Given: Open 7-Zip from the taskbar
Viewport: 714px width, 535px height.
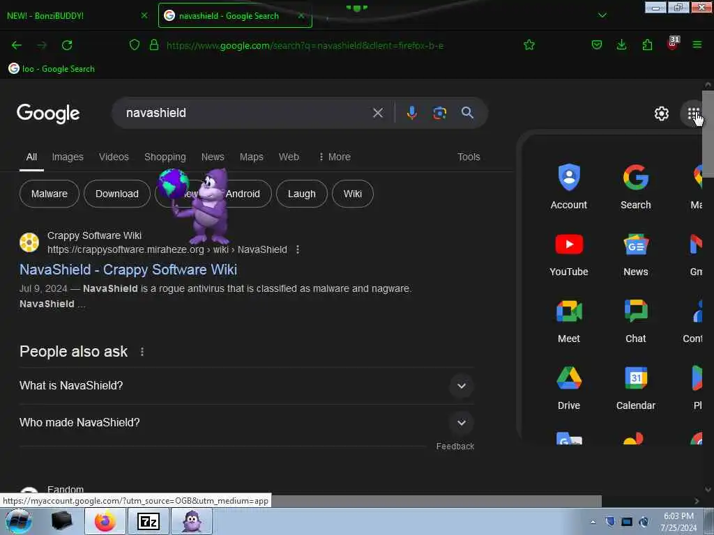Looking at the screenshot, I should pos(149,521).
